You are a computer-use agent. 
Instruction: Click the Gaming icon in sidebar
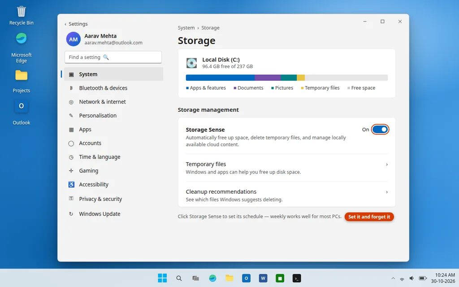(71, 171)
